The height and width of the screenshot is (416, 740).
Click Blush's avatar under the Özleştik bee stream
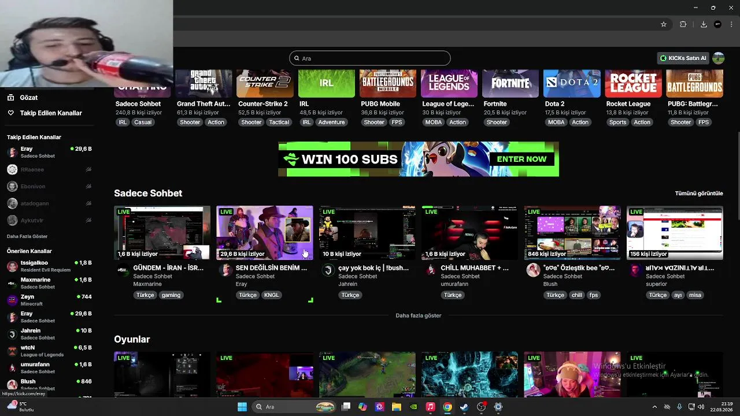533,270
